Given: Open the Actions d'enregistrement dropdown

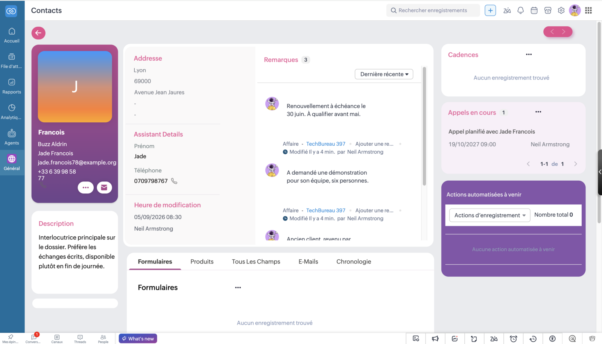Looking at the screenshot, I should point(490,215).
